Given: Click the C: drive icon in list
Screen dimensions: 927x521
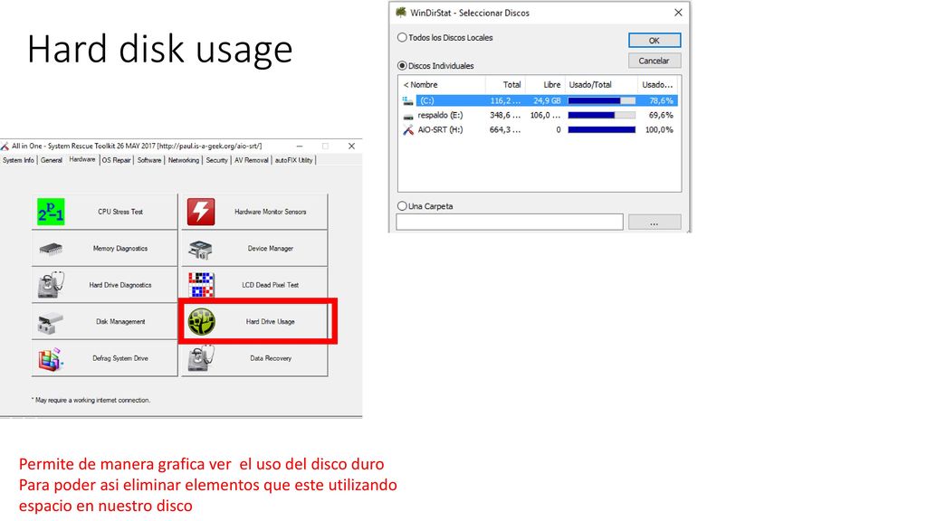Looking at the screenshot, I should 408,101.
